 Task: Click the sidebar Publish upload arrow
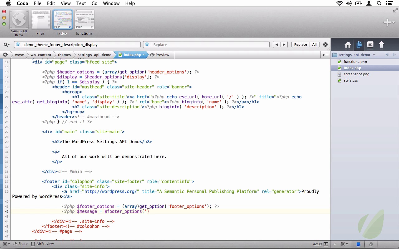(382, 45)
